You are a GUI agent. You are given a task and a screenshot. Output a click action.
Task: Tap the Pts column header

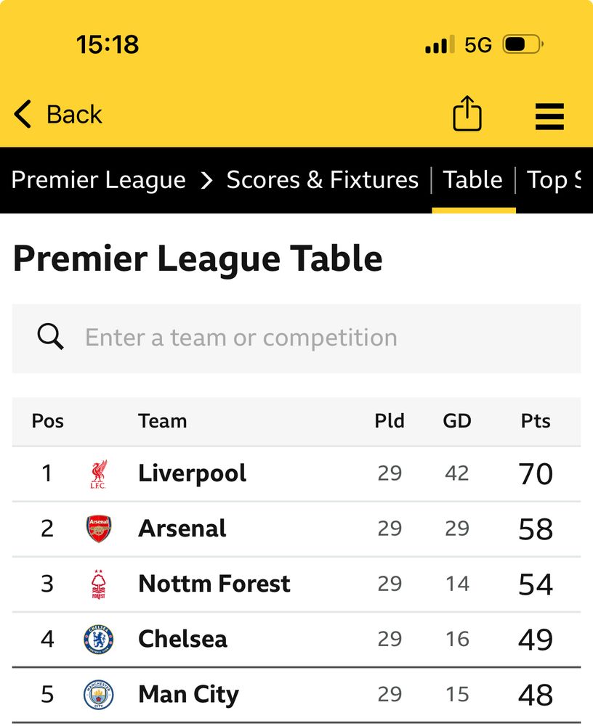pos(536,421)
